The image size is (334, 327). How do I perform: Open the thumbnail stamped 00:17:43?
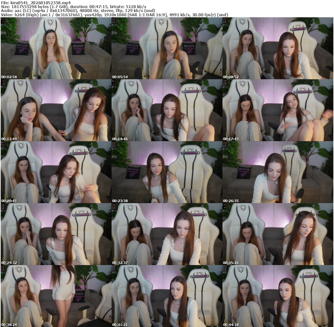point(278,110)
